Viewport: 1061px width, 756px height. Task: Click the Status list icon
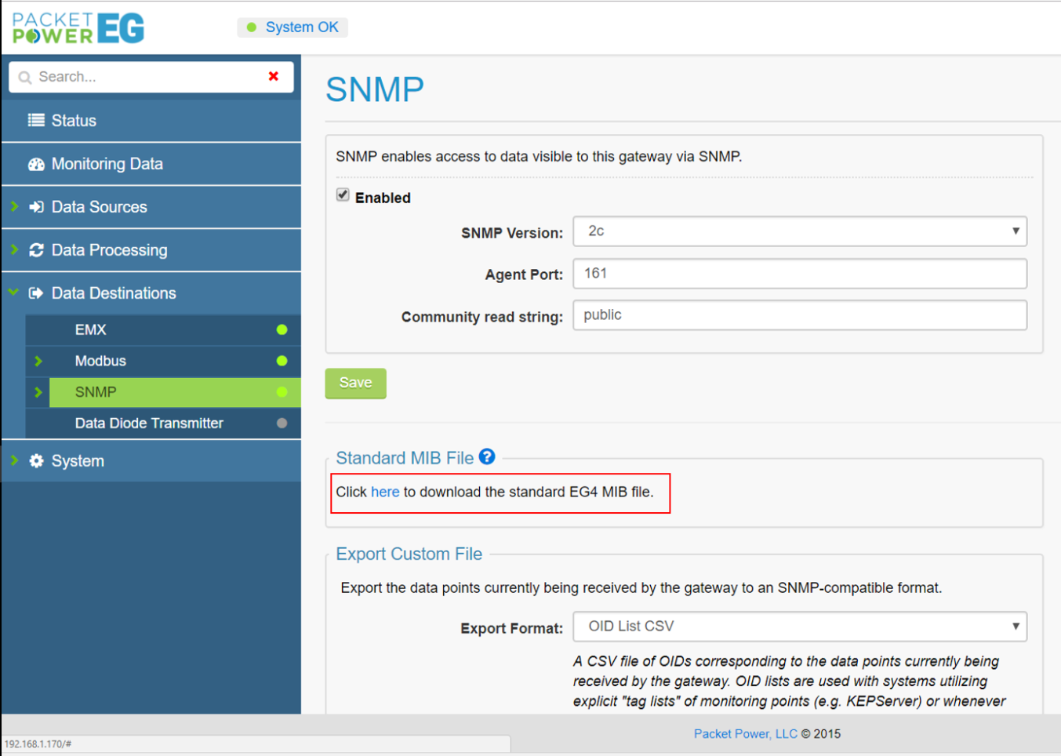tap(36, 120)
